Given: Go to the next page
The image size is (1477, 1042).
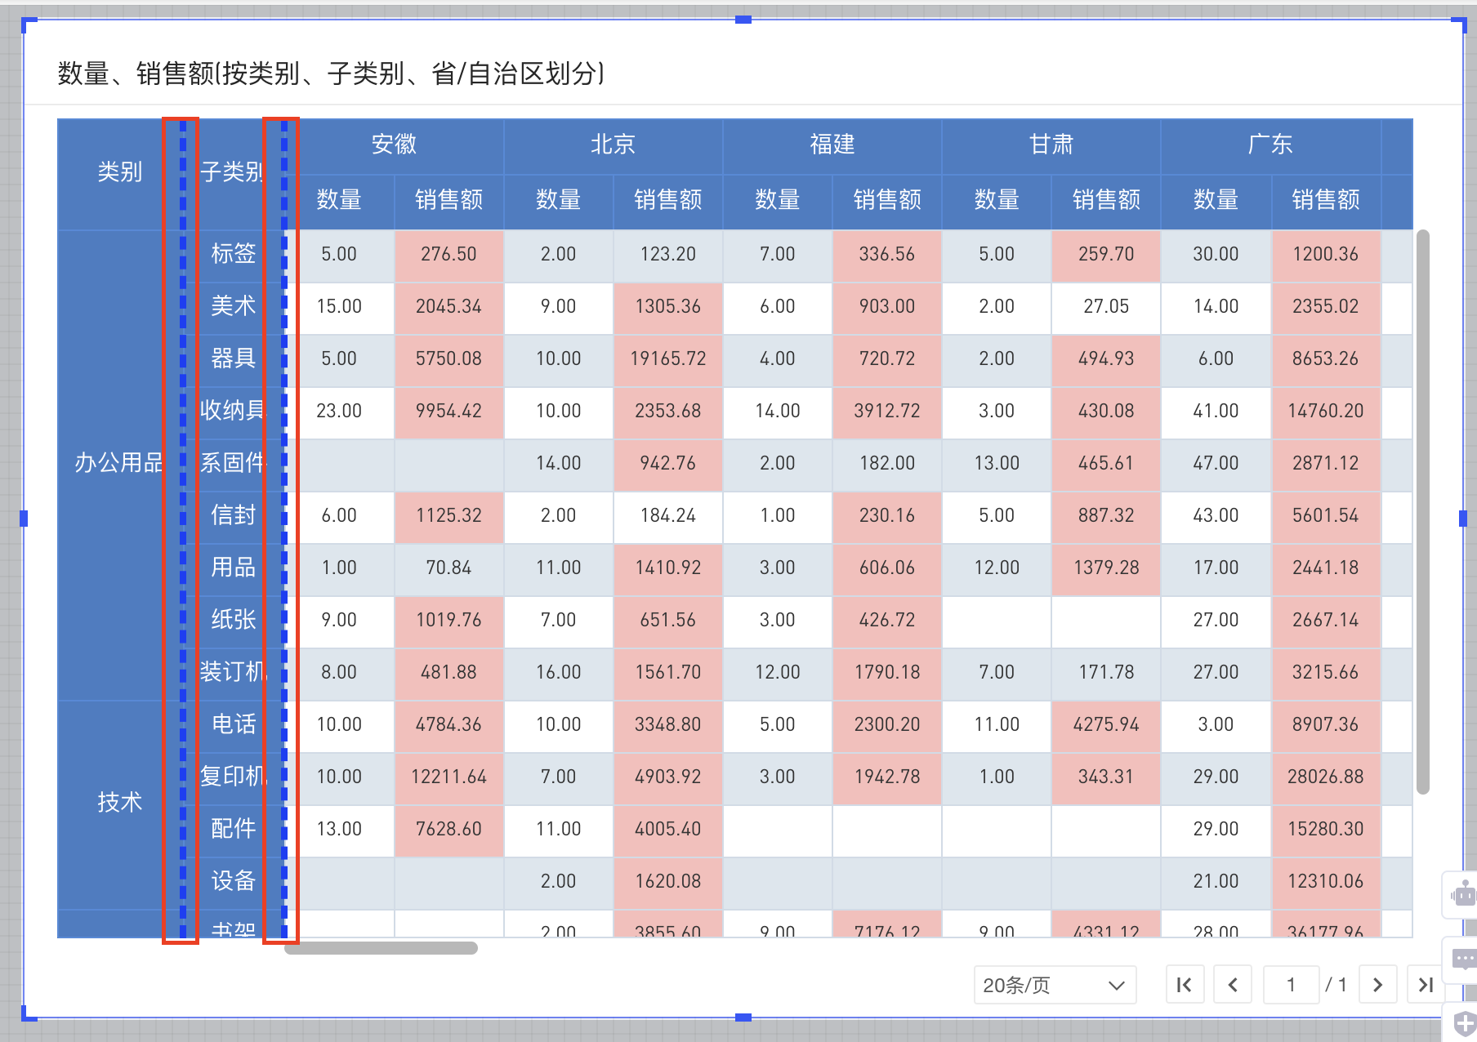Looking at the screenshot, I should tap(1377, 984).
